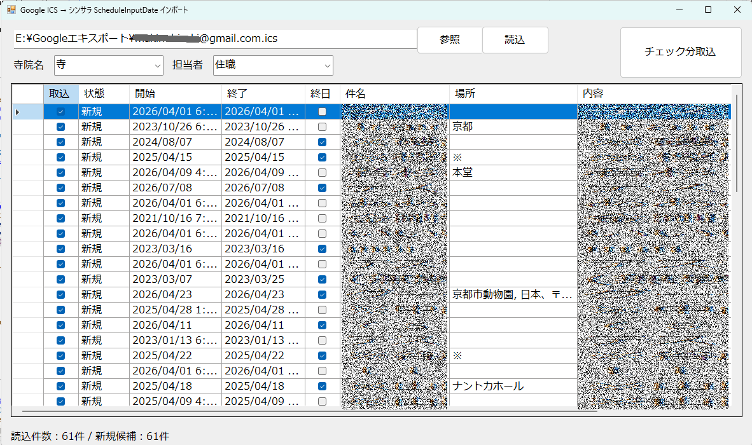Open the 寺院名 dropdown list
This screenshot has width=752, height=445.
pos(158,65)
